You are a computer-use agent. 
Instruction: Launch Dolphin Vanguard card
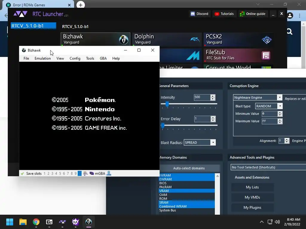tap(167, 39)
